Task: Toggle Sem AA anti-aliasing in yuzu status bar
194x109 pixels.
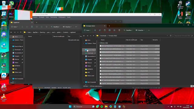Action: tap(59, 88)
